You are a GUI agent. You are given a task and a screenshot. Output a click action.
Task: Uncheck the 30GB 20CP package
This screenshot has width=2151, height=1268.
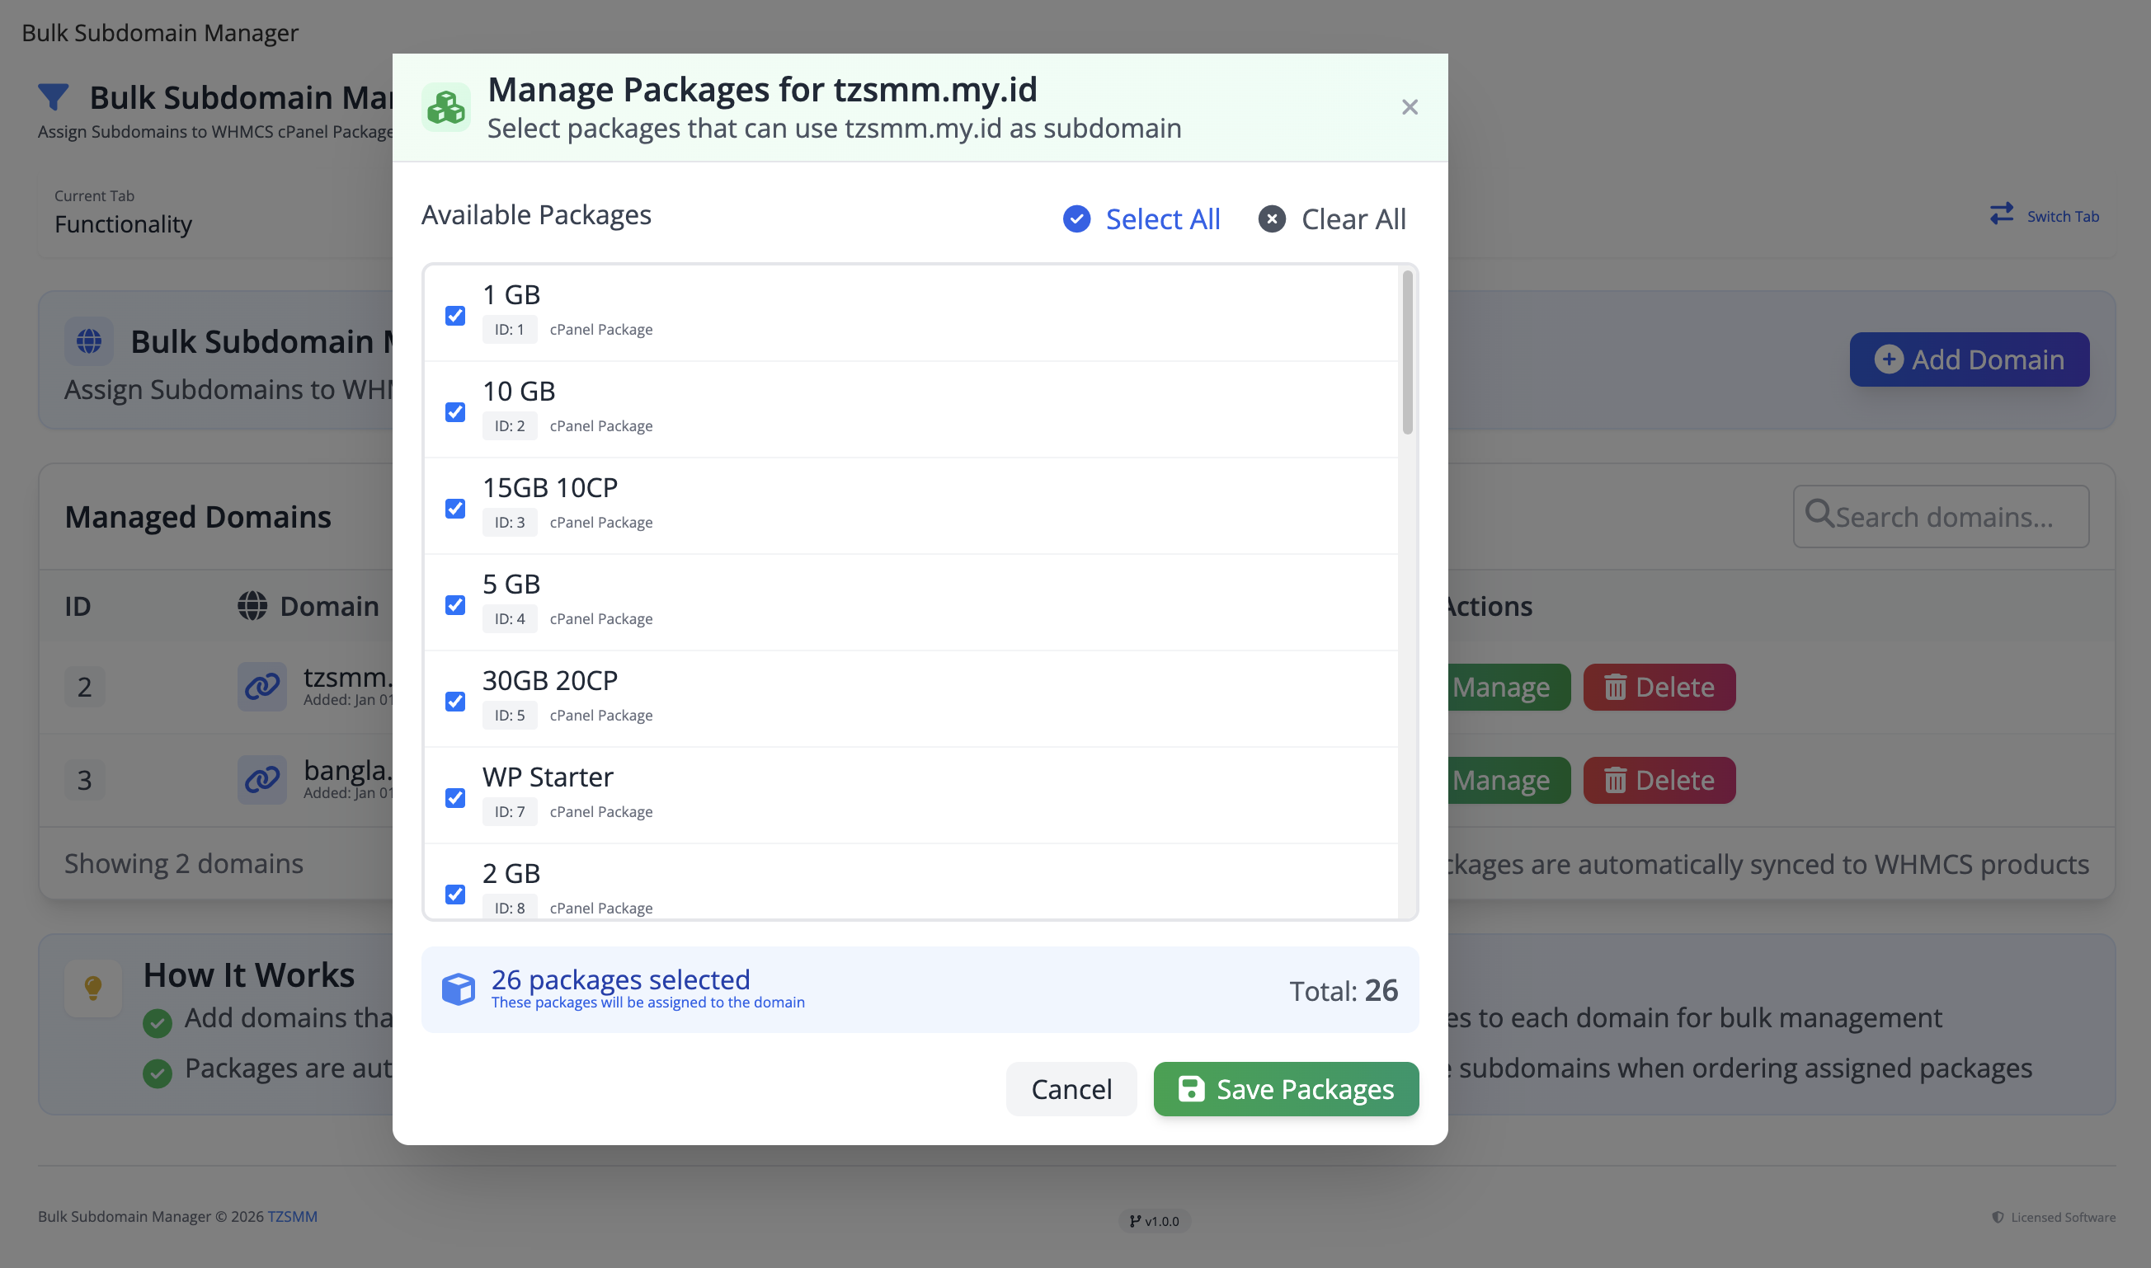click(x=454, y=701)
